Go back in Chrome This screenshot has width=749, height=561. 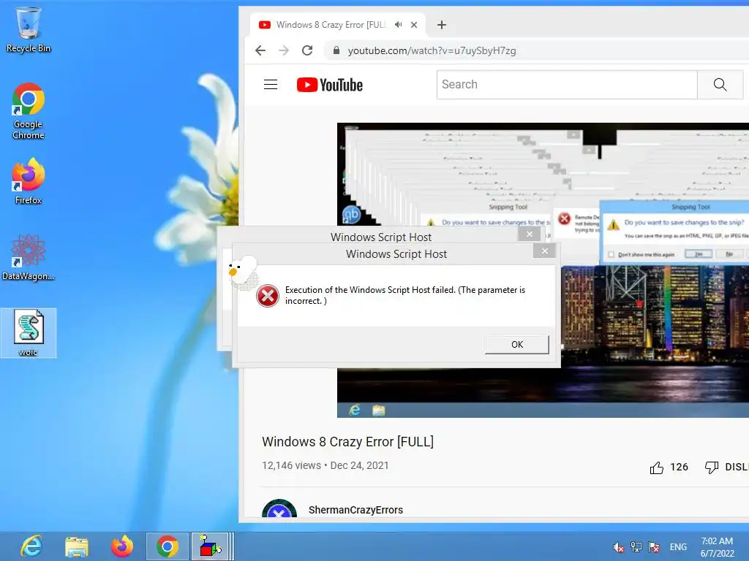click(260, 50)
